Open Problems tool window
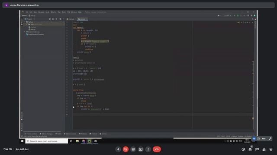The image size is (277, 155). [83, 134]
